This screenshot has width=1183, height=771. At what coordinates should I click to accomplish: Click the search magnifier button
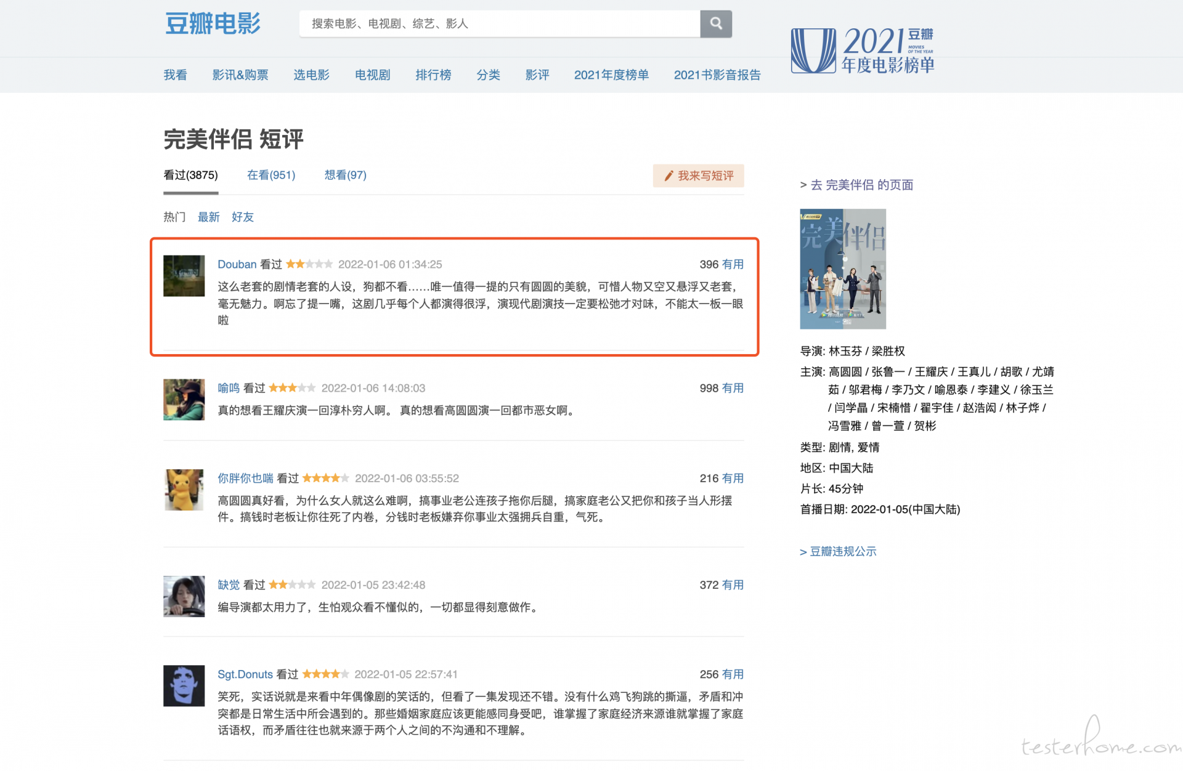click(715, 23)
